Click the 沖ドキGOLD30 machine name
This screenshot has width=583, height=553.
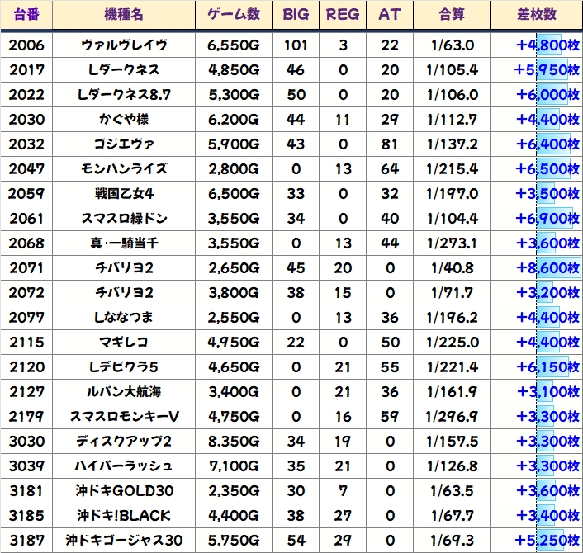pyautogui.click(x=124, y=491)
